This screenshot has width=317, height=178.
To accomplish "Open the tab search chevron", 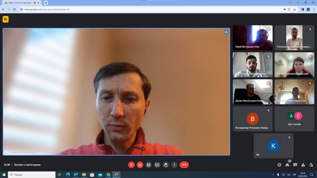I will tap(290, 2).
